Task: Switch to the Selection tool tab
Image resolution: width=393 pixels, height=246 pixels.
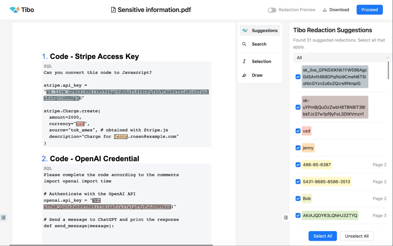Action: coord(260,61)
